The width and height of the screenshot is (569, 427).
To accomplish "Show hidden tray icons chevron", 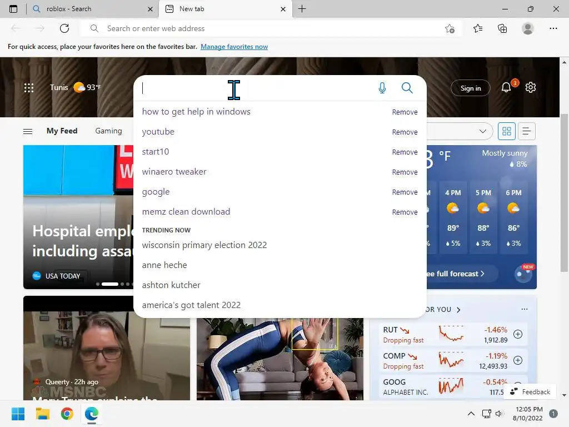I will pyautogui.click(x=471, y=414).
